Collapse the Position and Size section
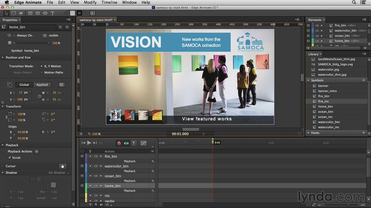 tap(3, 57)
